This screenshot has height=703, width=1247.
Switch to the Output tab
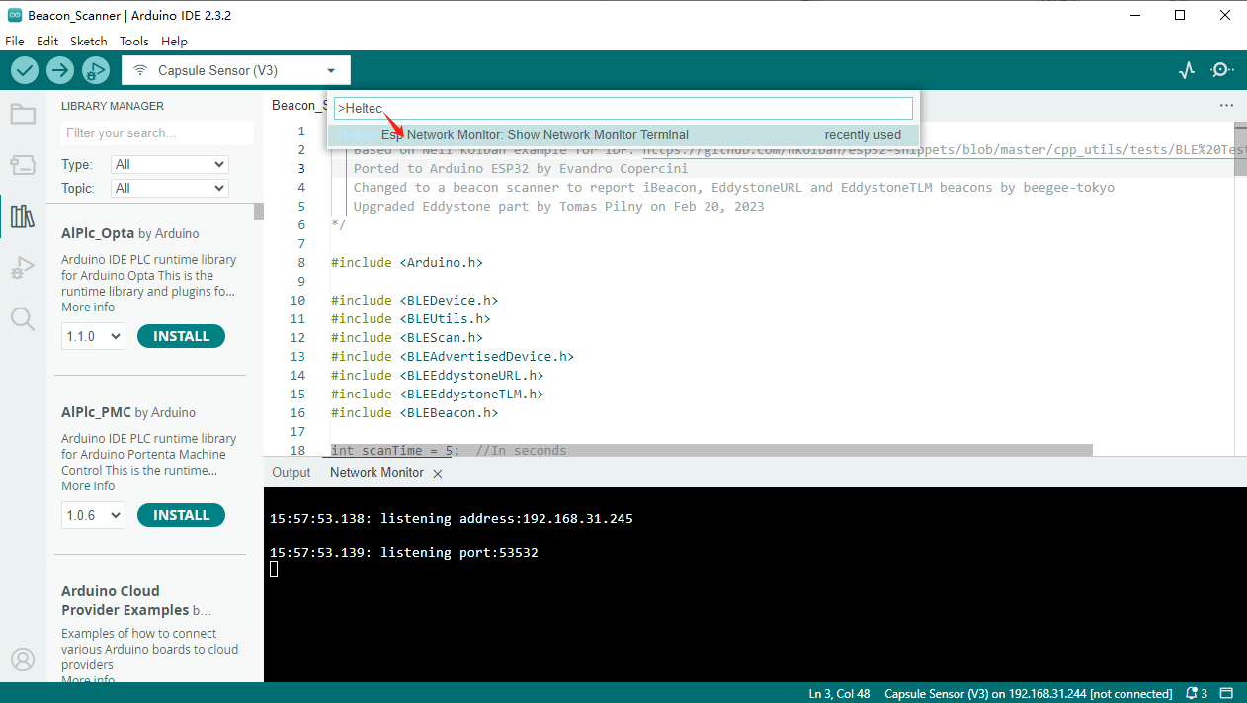291,473
